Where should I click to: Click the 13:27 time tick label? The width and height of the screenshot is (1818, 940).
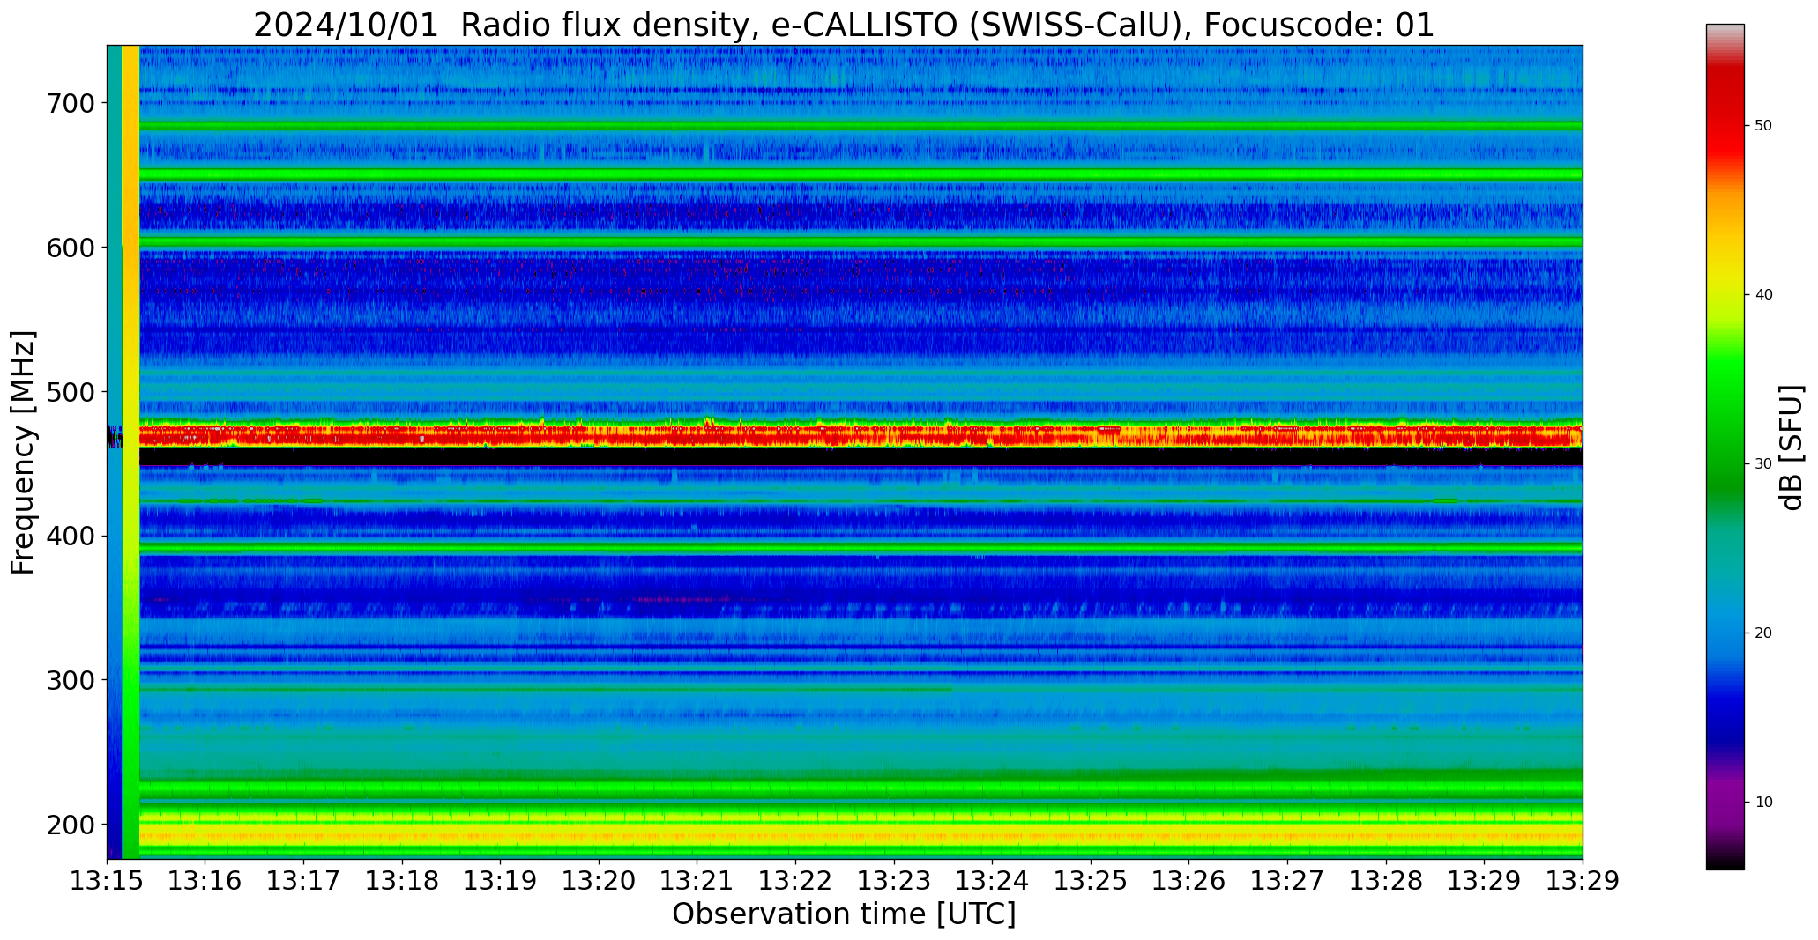point(1288,881)
